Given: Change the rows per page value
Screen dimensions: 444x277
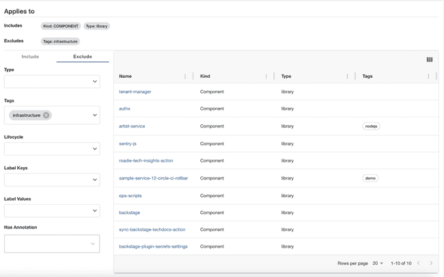Looking at the screenshot, I should pyautogui.click(x=378, y=263).
